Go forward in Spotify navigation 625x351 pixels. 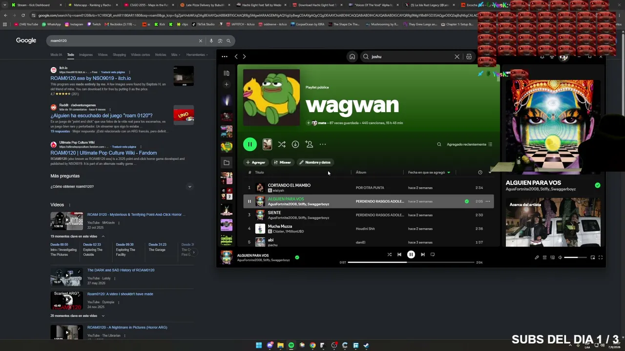244,57
